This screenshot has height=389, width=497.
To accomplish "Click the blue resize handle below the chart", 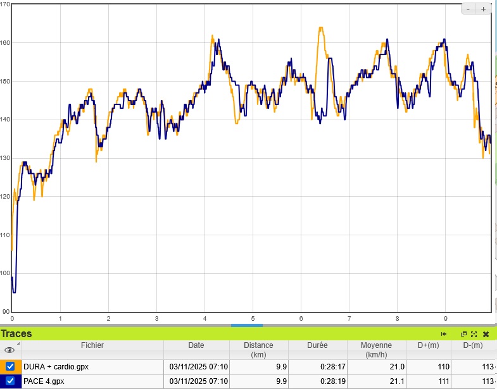I will click(x=246, y=325).
